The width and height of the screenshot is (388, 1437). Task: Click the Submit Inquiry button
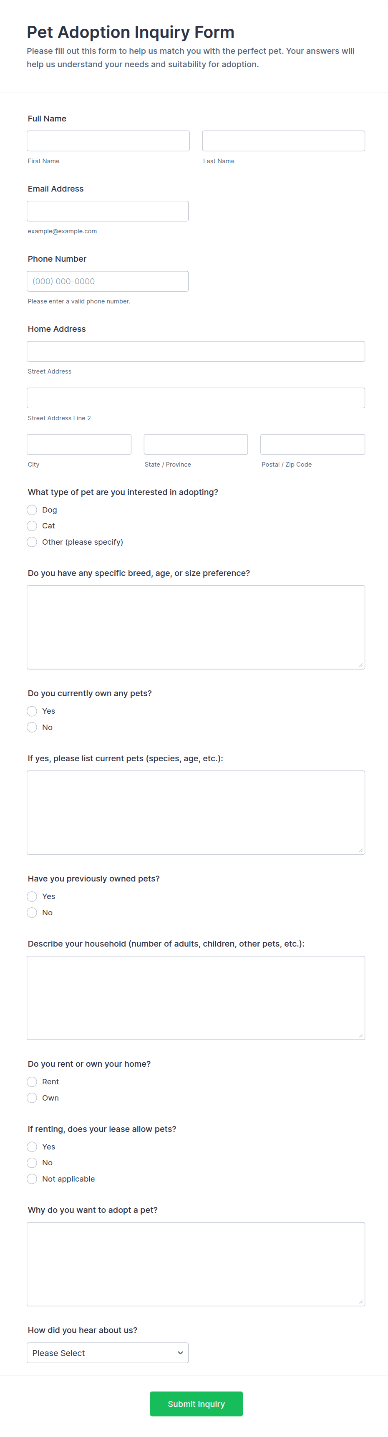click(x=196, y=1404)
